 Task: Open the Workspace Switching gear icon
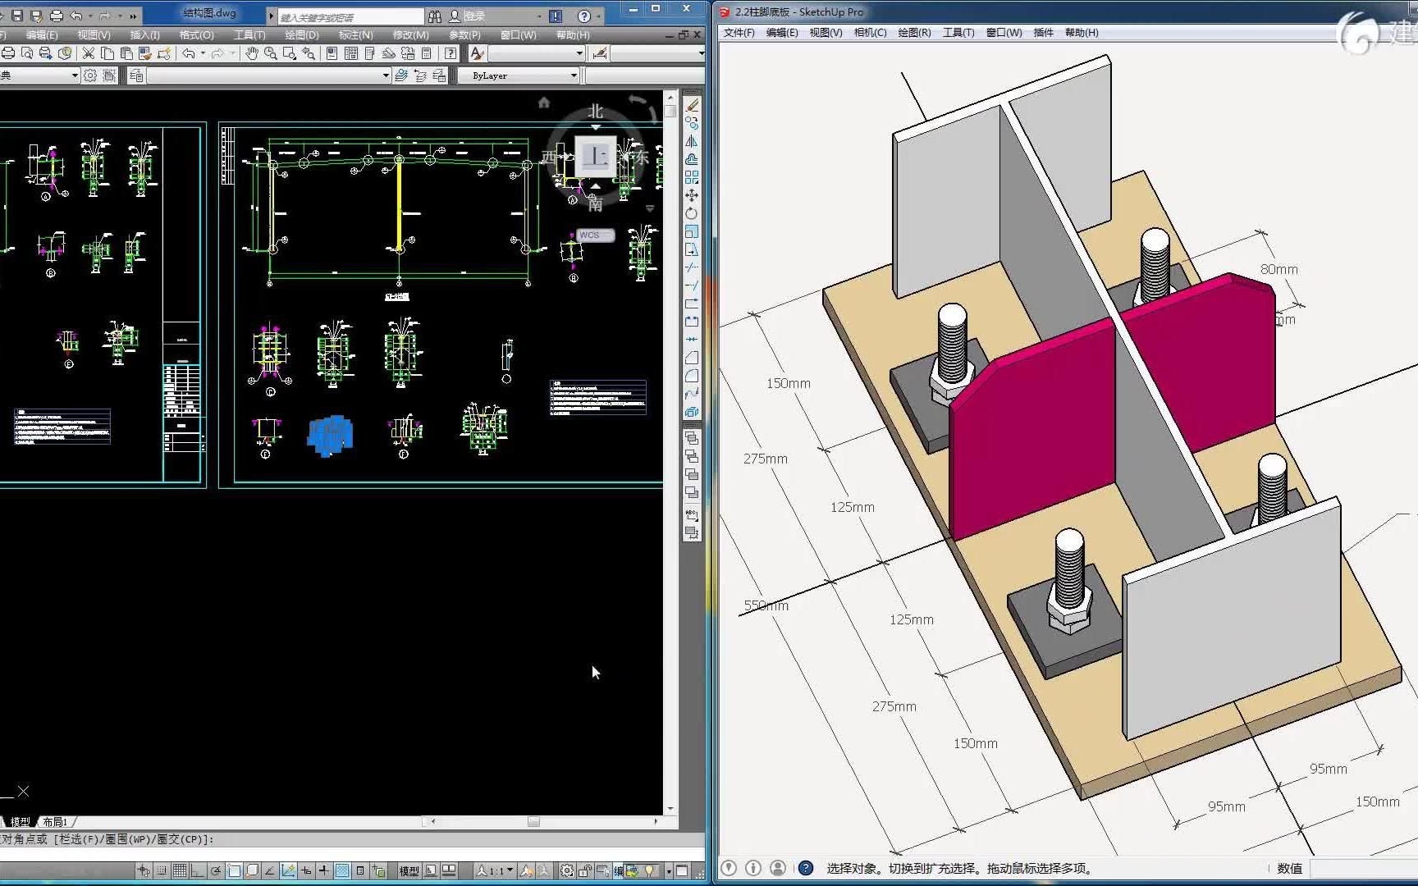pos(567,870)
